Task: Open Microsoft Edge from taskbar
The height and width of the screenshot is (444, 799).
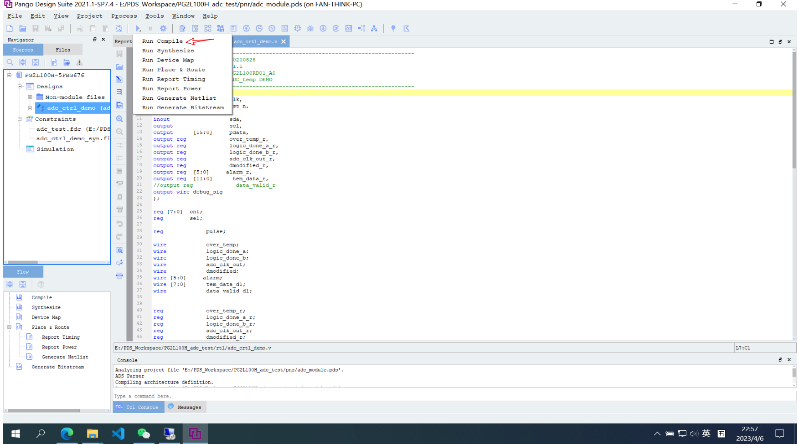Action: pyautogui.click(x=67, y=434)
